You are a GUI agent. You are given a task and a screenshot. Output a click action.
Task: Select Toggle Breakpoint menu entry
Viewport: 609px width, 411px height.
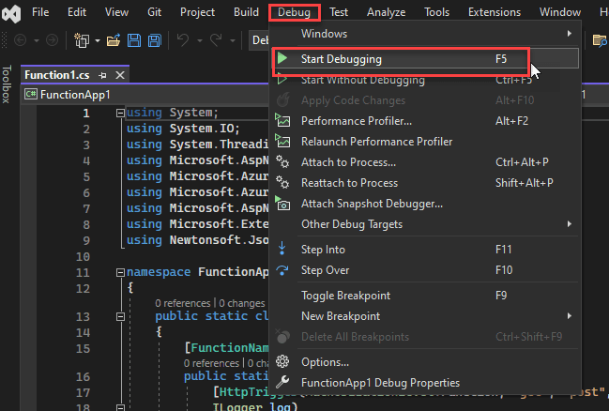pyautogui.click(x=345, y=296)
